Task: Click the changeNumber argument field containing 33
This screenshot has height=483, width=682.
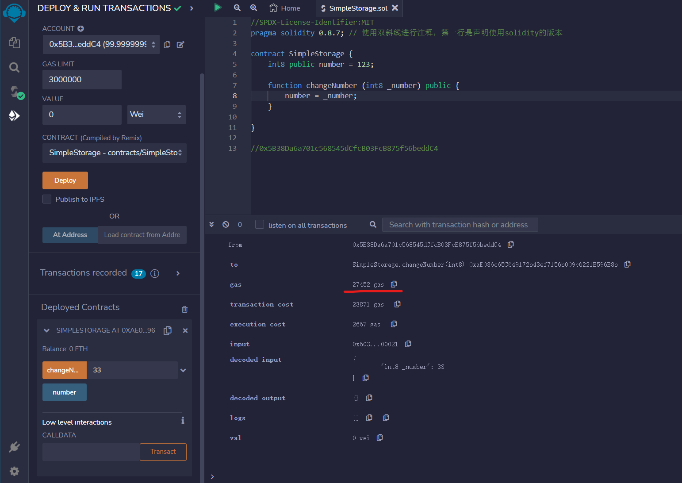Action: click(132, 370)
